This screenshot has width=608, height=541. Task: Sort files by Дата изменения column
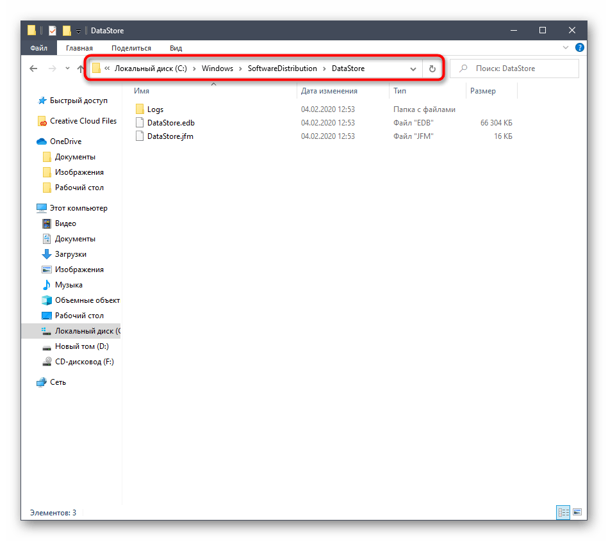(329, 91)
